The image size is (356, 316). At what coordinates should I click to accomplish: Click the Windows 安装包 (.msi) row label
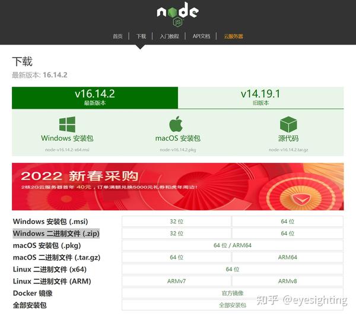point(50,222)
